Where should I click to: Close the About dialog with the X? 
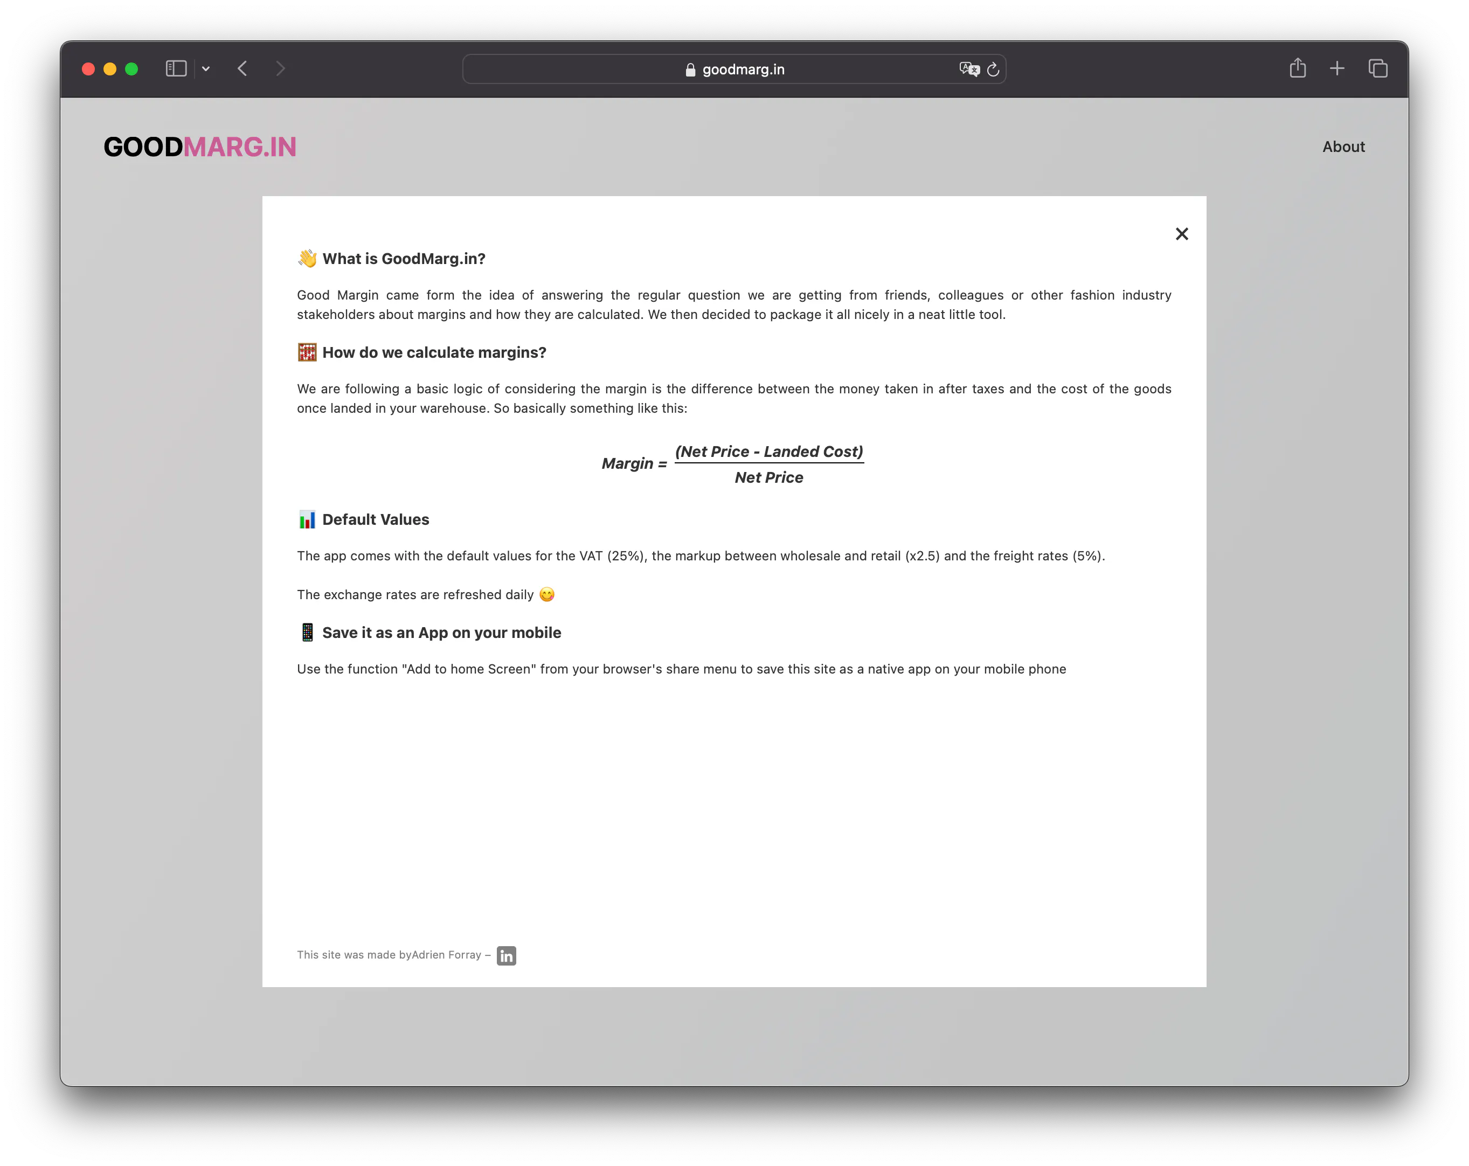click(1181, 234)
